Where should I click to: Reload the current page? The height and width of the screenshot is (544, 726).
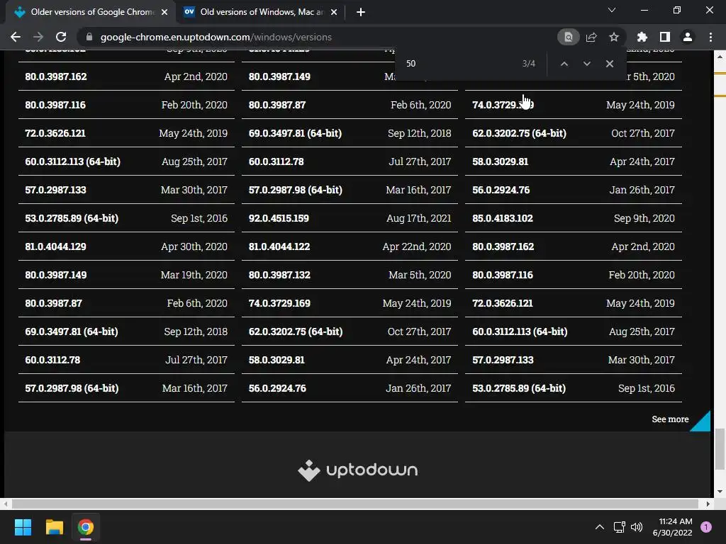coord(61,37)
